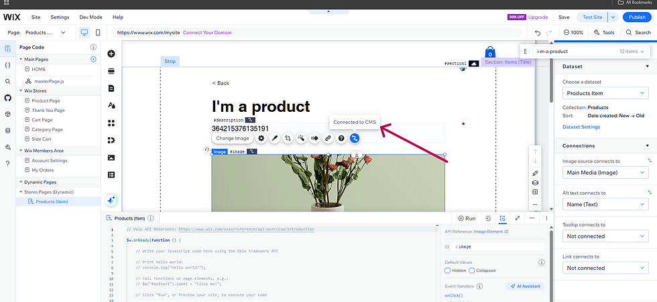Open the Add Section strip icon
The image size is (657, 302).
tap(111, 71)
